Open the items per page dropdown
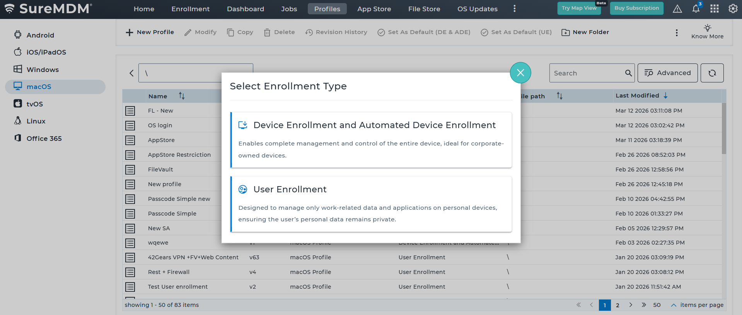 [x=673, y=305]
